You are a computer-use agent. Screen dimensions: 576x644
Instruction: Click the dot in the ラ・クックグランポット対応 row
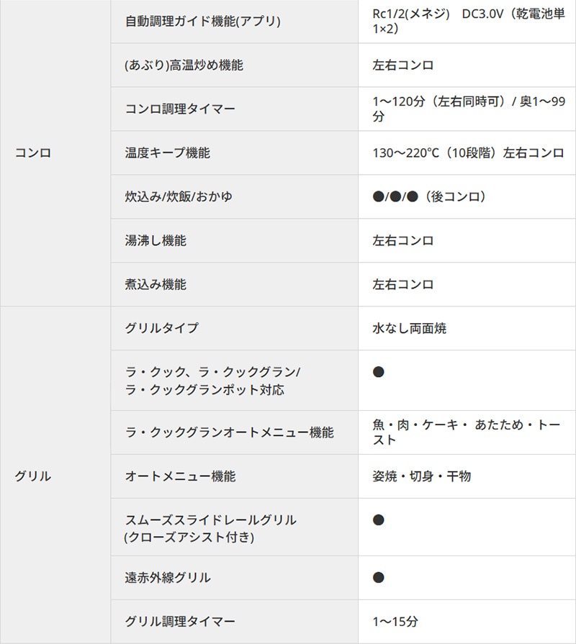379,372
